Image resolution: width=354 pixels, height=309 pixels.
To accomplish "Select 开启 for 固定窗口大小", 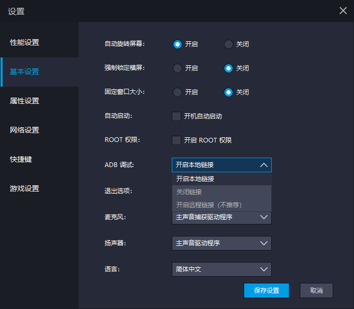I will 178,92.
